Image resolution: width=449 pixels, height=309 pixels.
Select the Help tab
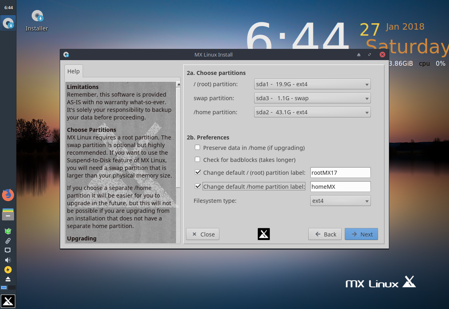(74, 71)
